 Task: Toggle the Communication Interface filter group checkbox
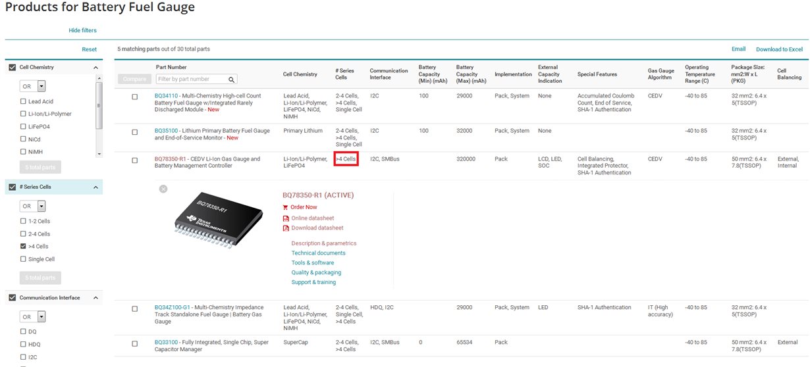click(13, 298)
